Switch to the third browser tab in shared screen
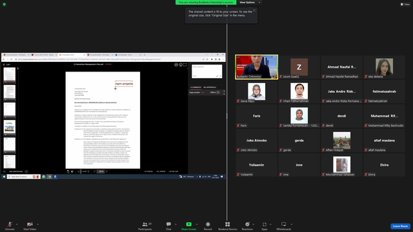413x232 pixels. point(72,55)
